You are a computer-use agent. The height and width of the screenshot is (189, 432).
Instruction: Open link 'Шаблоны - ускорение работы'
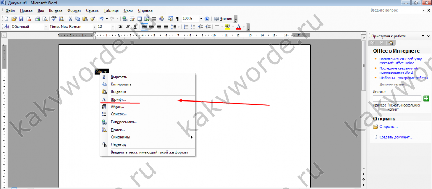(404, 78)
